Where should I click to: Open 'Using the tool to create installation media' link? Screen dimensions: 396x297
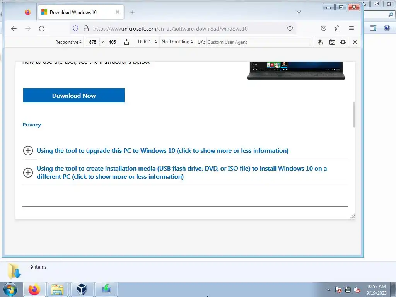(x=182, y=172)
